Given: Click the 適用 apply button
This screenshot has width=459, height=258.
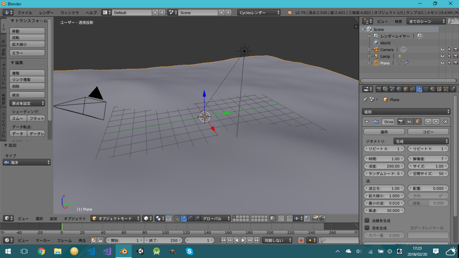Looking at the screenshot, I should point(384,132).
